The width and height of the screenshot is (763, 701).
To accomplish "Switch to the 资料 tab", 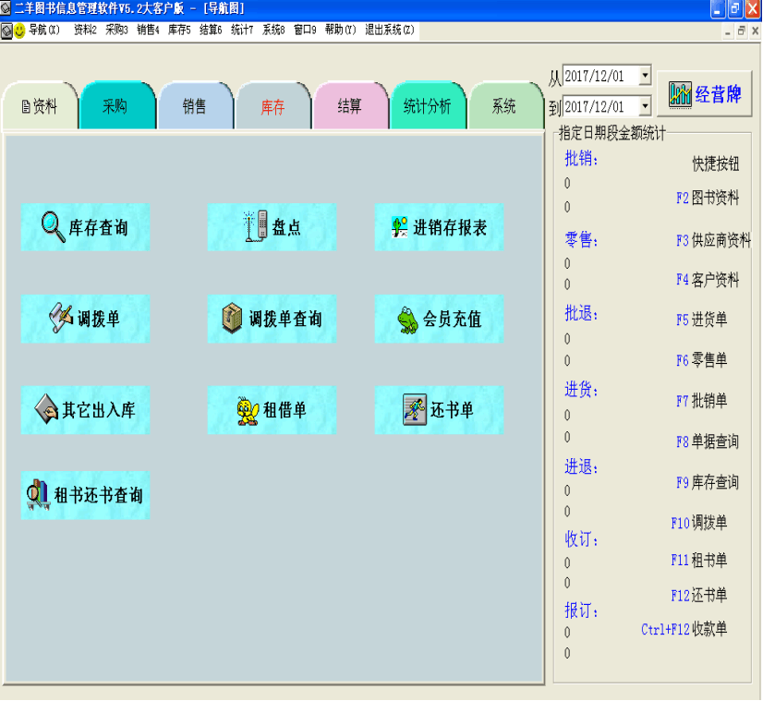I will pos(40,105).
